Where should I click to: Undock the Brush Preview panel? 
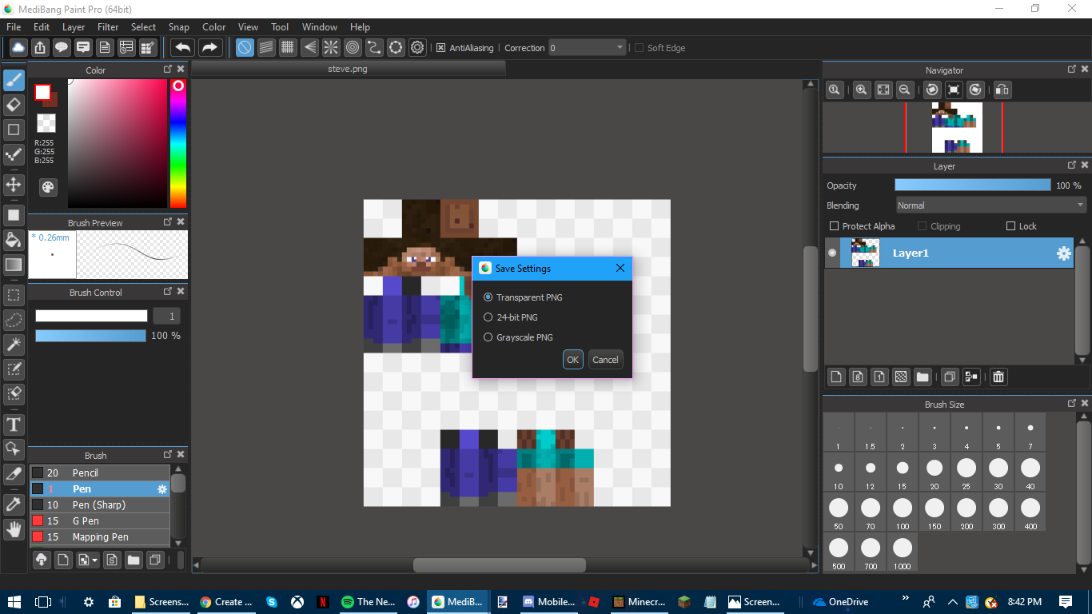168,221
